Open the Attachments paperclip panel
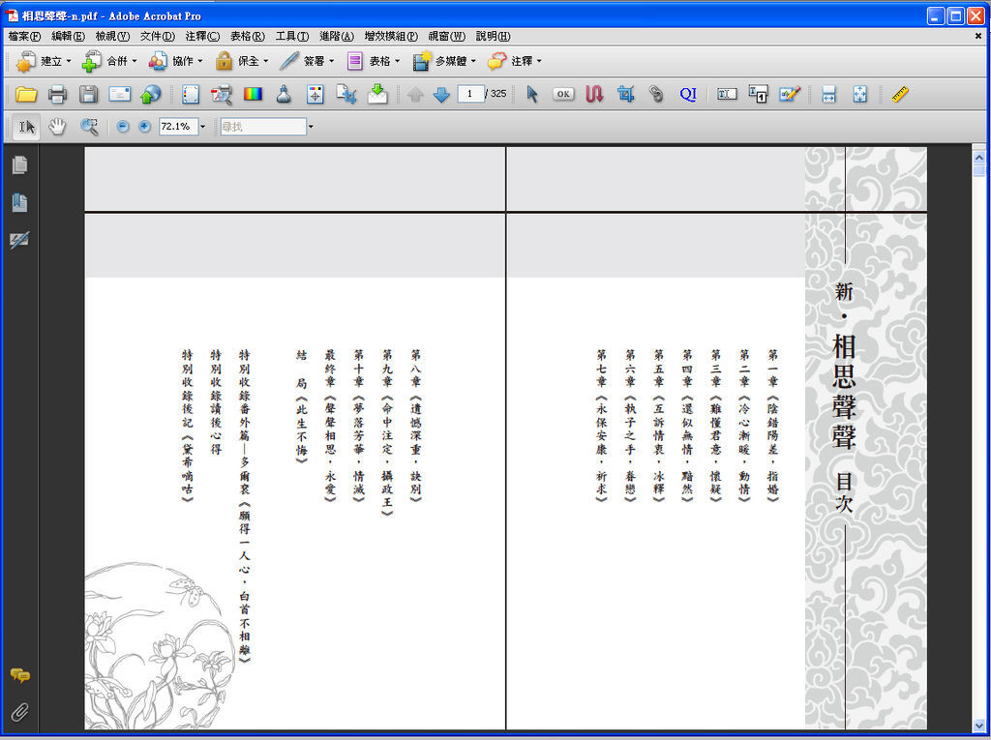The width and height of the screenshot is (991, 740). pyautogui.click(x=19, y=712)
